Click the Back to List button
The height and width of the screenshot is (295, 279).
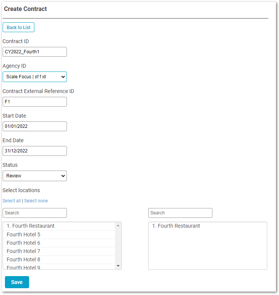coord(19,28)
